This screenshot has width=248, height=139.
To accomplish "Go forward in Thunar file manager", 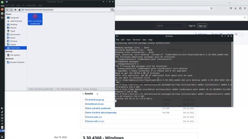I will click(x=11, y=10).
